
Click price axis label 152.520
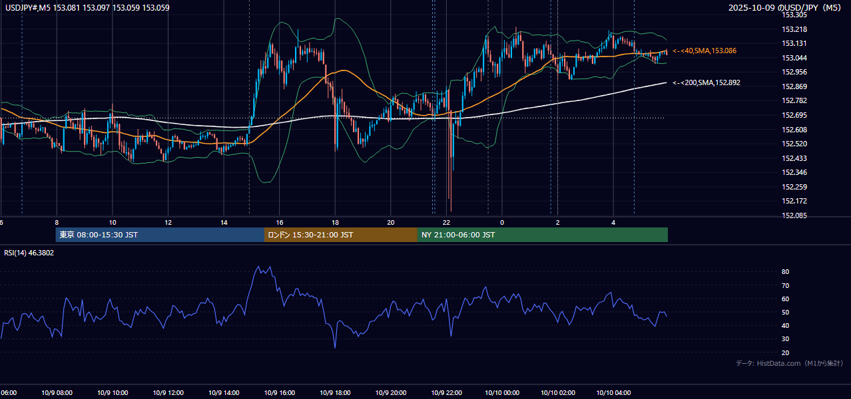pos(794,144)
